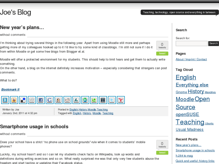The height and width of the screenshot is (164, 219).
Task: Submit the post to Reddit
Action: tap(67, 100)
